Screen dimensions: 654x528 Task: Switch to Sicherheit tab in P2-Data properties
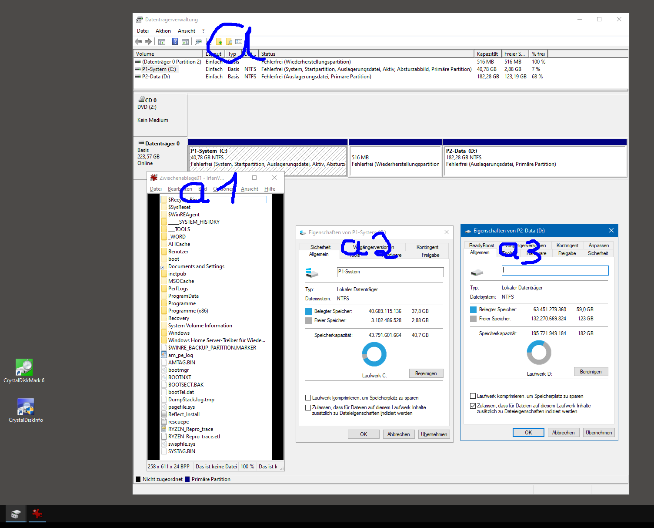[x=598, y=253]
